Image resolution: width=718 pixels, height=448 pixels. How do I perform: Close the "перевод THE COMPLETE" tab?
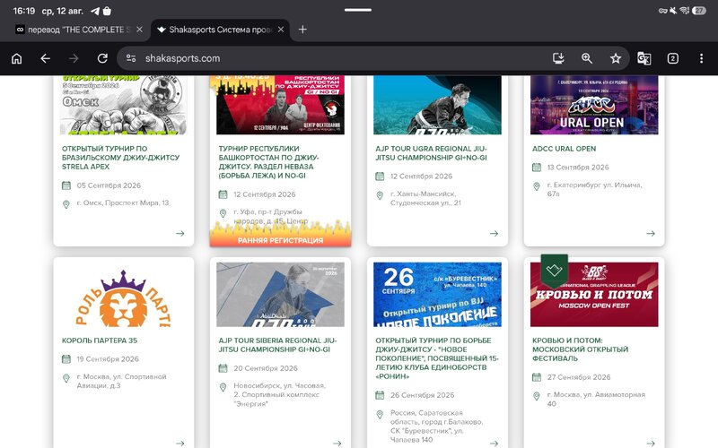click(140, 30)
